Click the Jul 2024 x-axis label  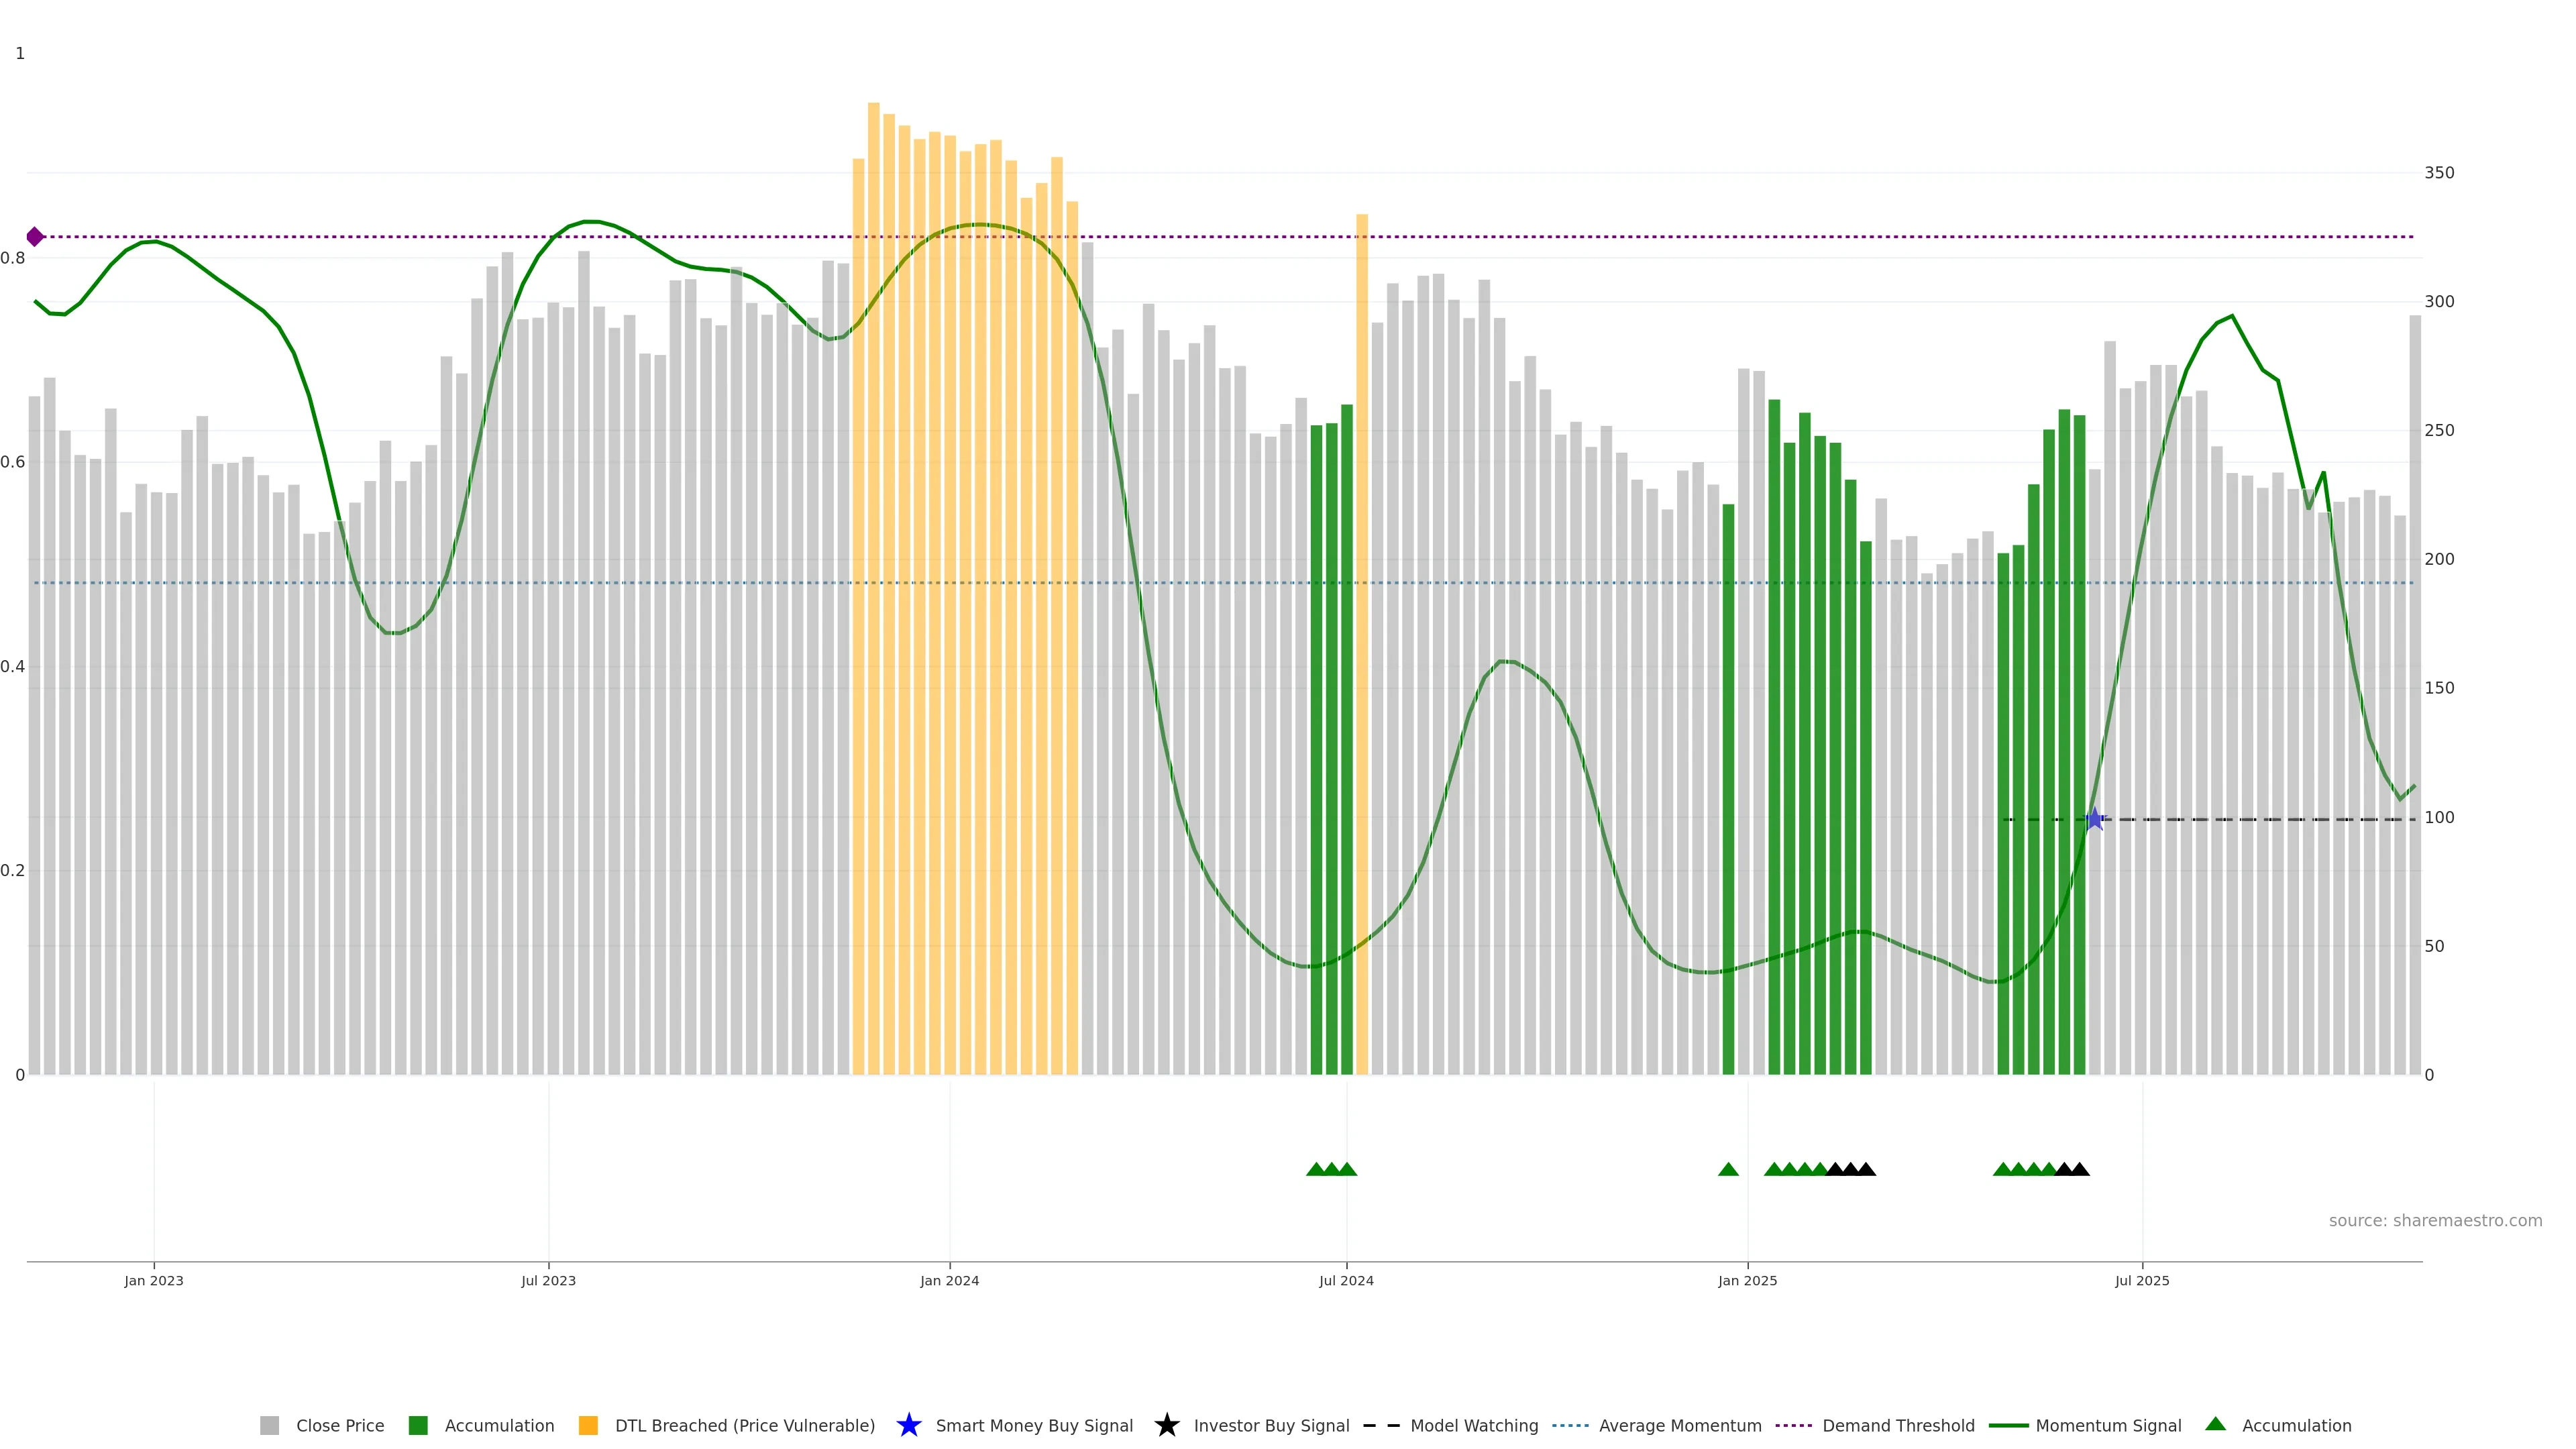click(x=1346, y=1280)
